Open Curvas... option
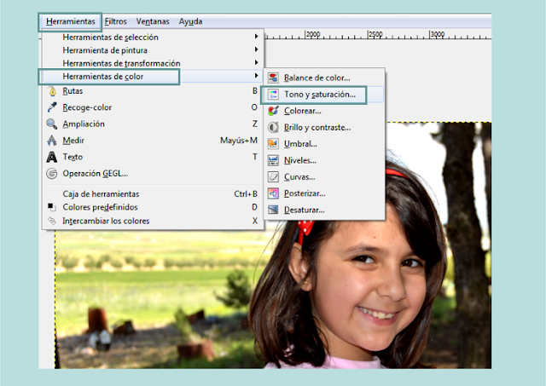Screen dimensions: 546x386 pyautogui.click(x=324, y=177)
